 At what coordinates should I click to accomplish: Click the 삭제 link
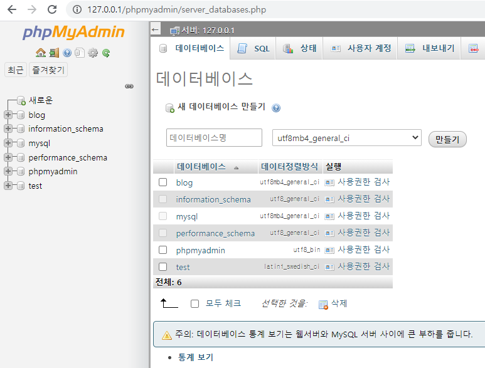(339, 303)
